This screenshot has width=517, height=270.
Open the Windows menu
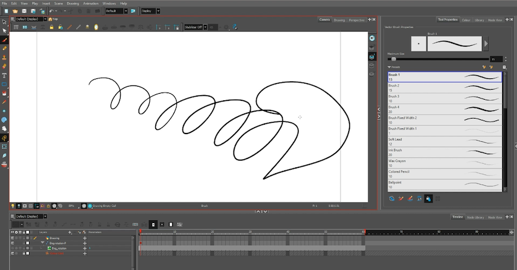[x=109, y=4]
